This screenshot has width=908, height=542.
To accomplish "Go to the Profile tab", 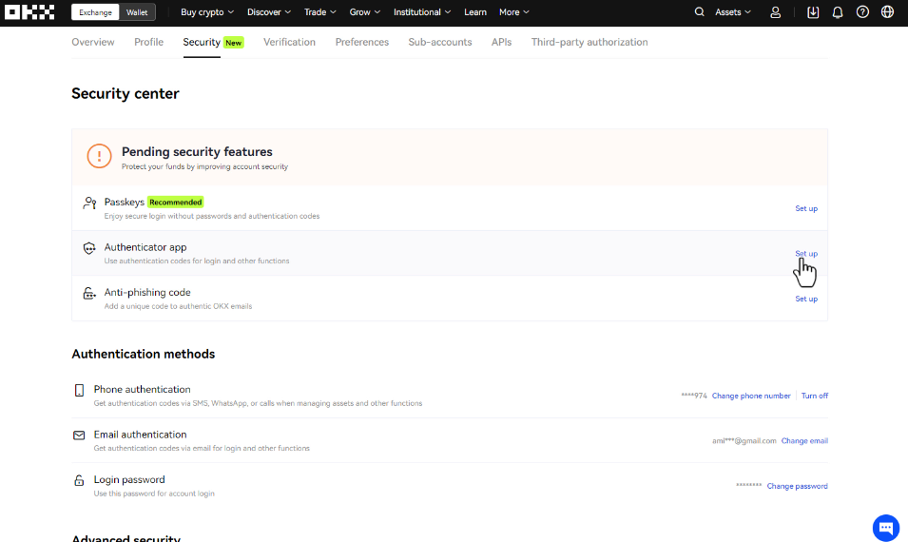I will (x=149, y=42).
